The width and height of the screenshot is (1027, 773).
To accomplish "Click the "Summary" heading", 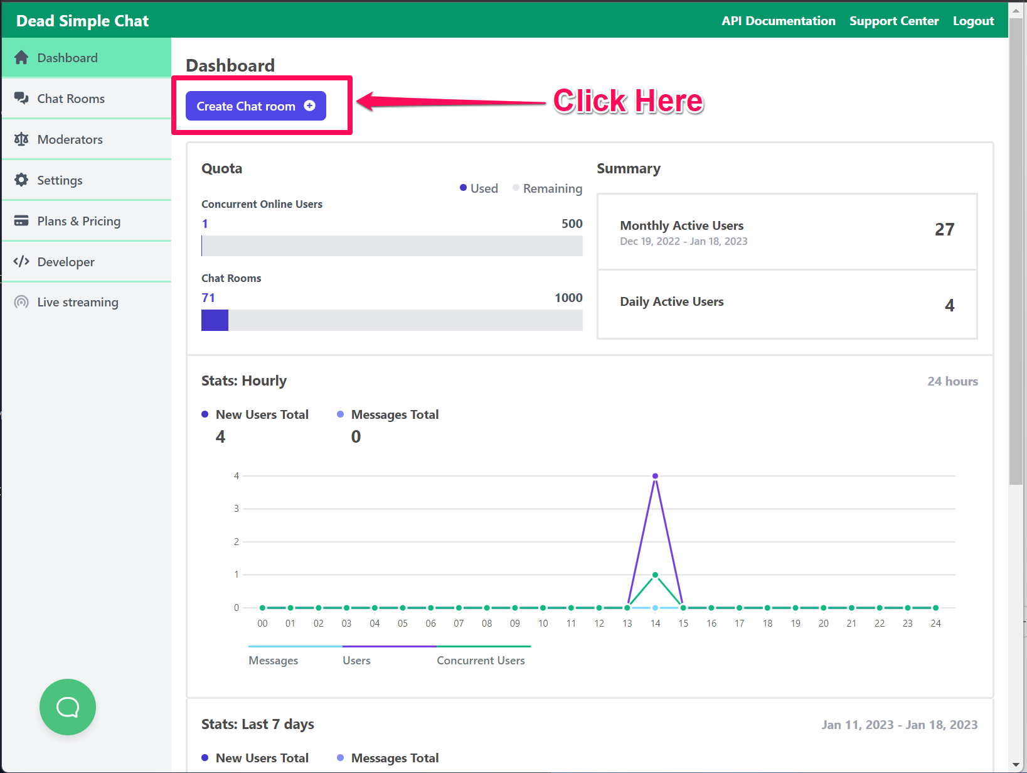I will (x=629, y=168).
